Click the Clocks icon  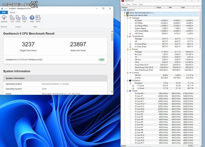[130, 91]
